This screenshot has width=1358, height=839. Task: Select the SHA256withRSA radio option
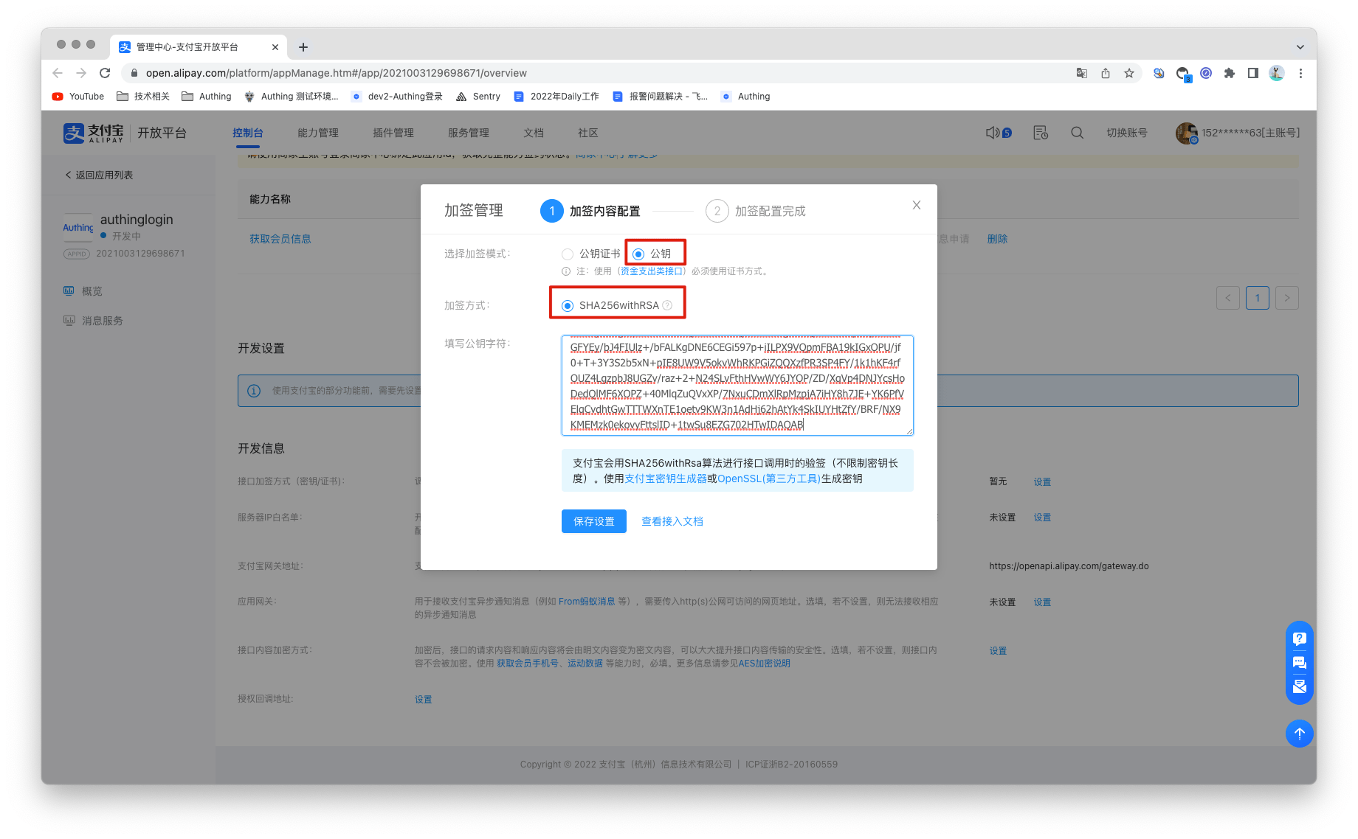coord(568,306)
